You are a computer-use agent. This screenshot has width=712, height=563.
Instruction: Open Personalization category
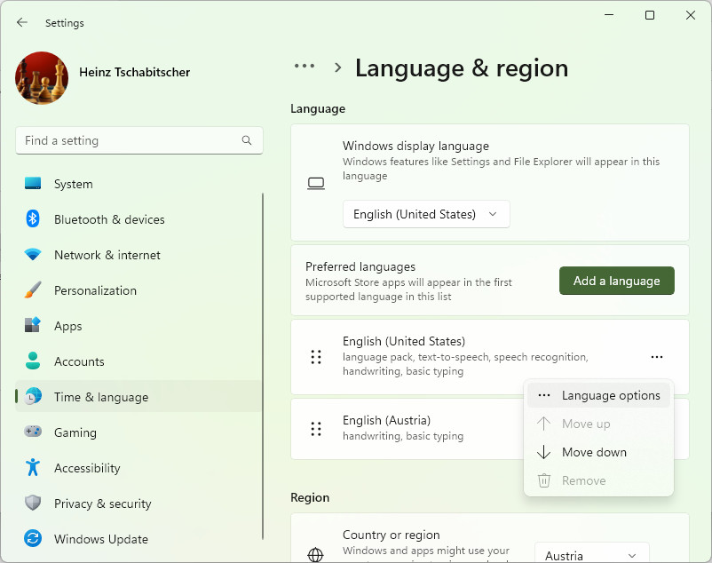pos(138,290)
